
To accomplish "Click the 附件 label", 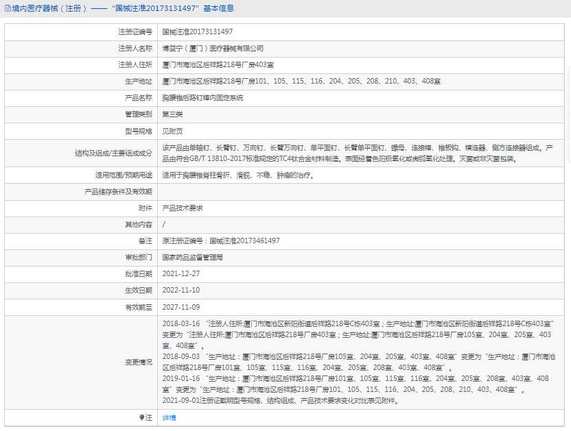I will pos(145,208).
